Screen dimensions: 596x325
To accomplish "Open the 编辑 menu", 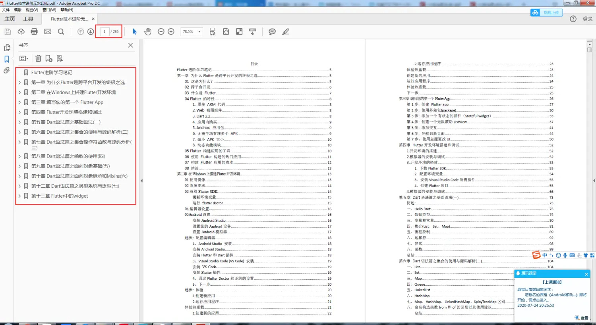I will tap(17, 10).
